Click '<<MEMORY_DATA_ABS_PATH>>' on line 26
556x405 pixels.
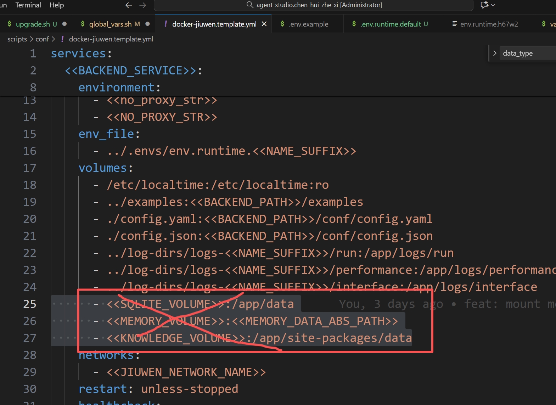click(315, 321)
